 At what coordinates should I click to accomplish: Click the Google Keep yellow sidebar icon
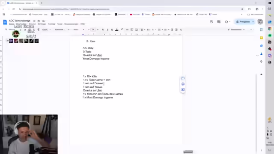click(262, 38)
